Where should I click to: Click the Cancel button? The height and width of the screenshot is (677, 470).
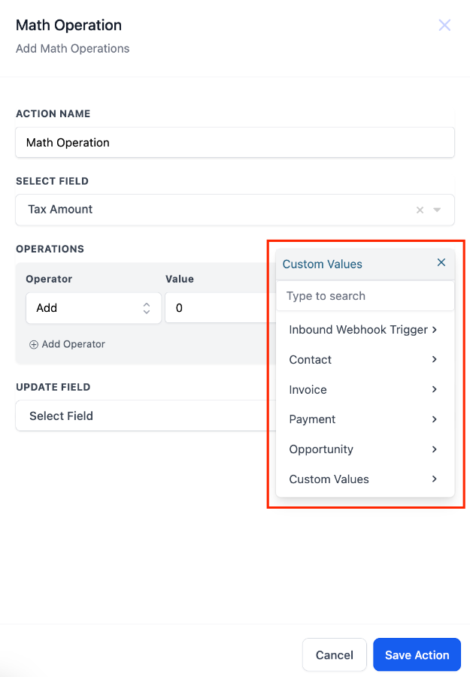click(335, 655)
